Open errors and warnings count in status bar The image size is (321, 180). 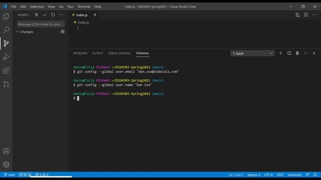point(42,174)
